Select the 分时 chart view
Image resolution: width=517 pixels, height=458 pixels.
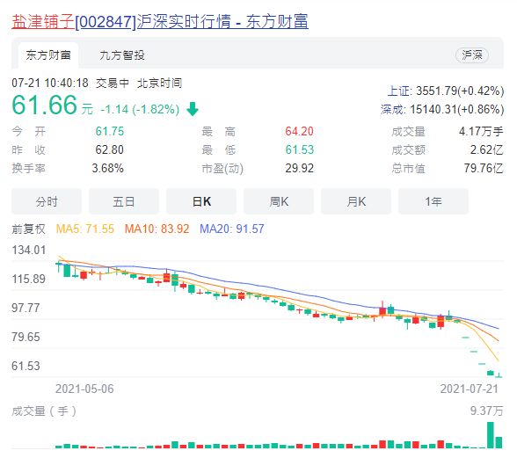pyautogui.click(x=47, y=201)
